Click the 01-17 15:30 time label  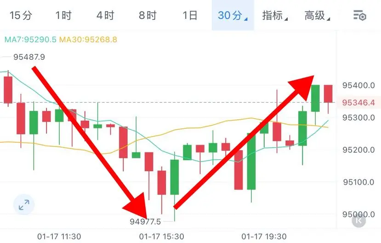coord(162,237)
